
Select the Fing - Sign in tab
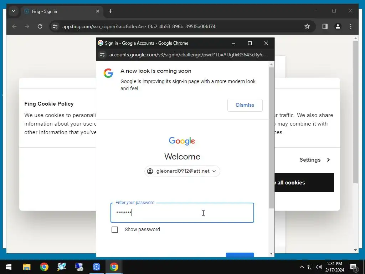62,11
